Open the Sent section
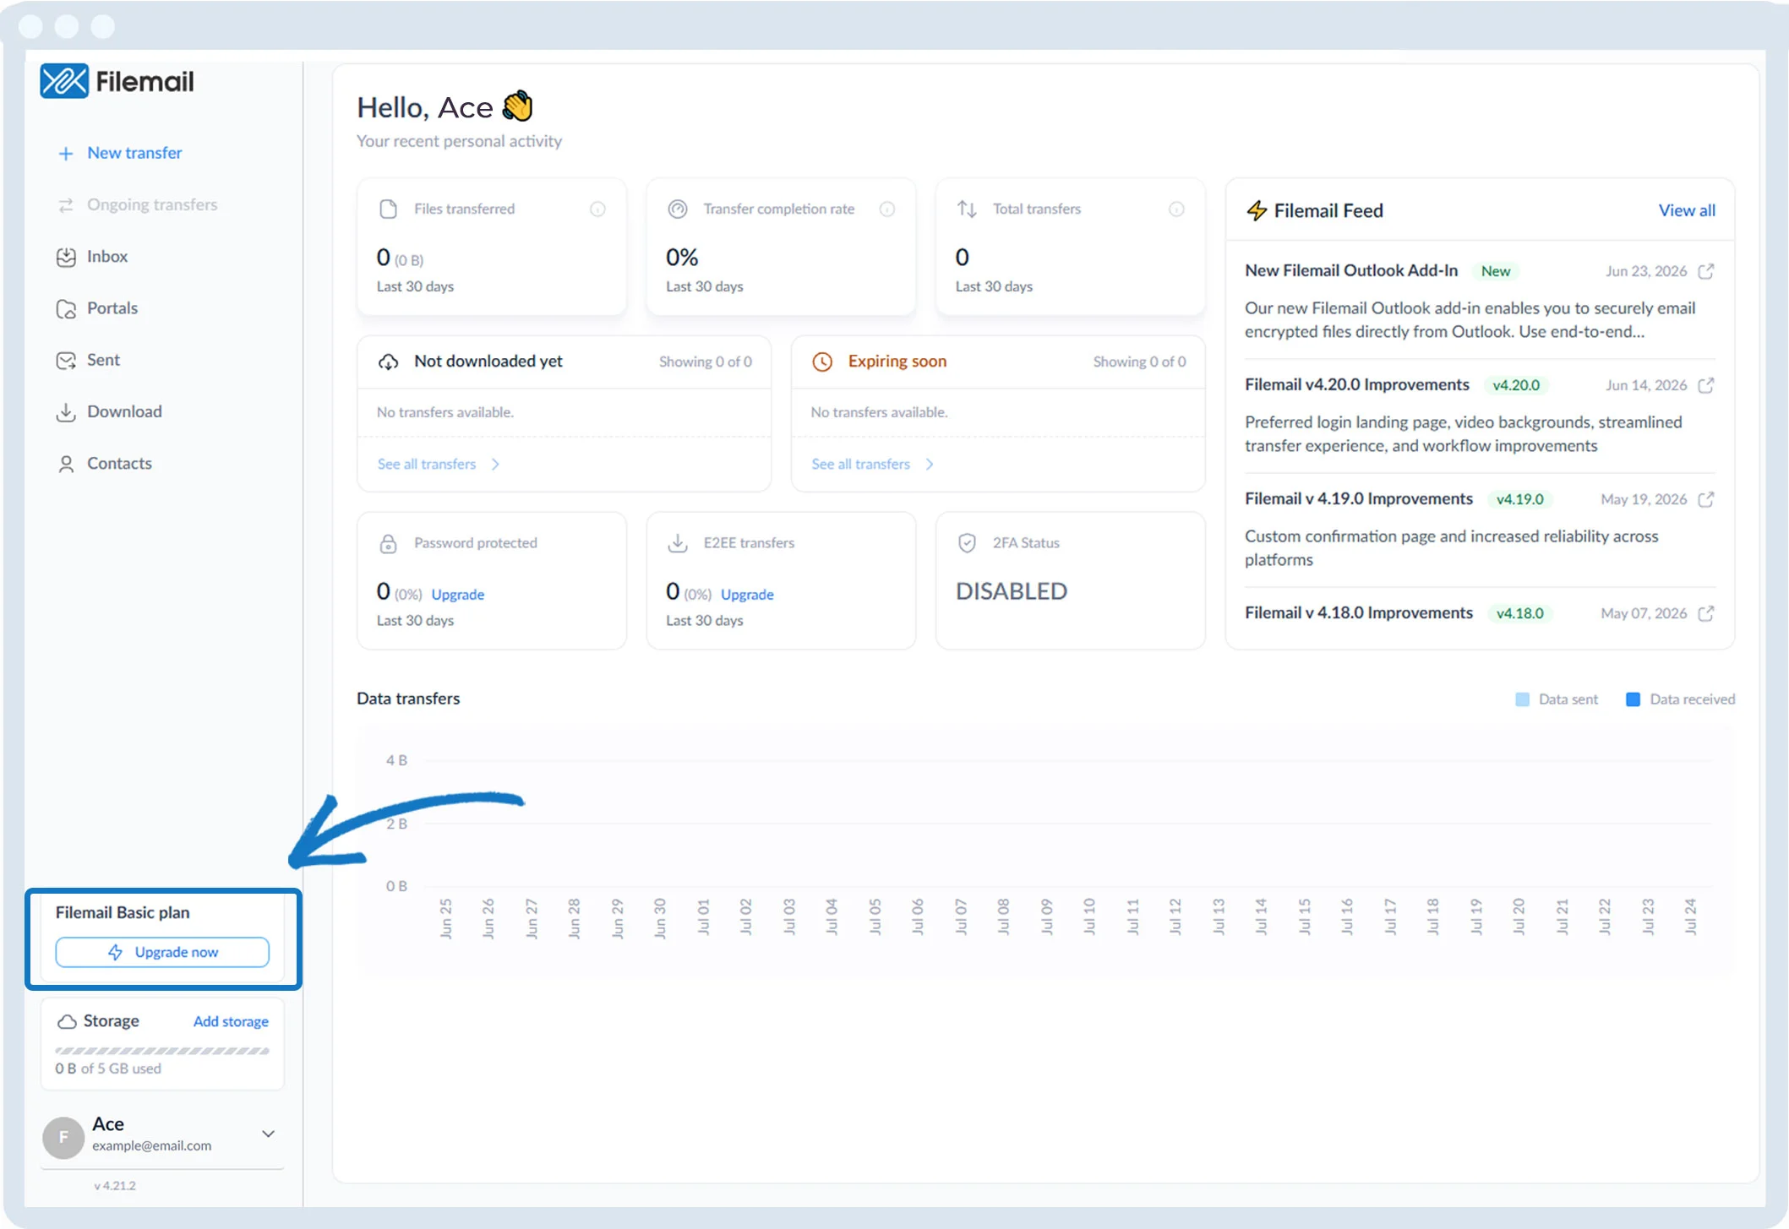The image size is (1789, 1229). coord(103,359)
